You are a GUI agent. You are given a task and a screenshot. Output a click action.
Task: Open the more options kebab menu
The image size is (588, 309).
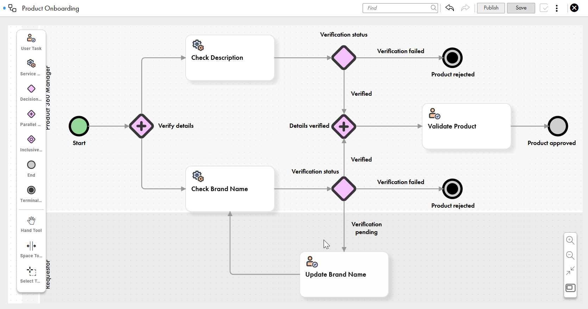[x=557, y=8]
